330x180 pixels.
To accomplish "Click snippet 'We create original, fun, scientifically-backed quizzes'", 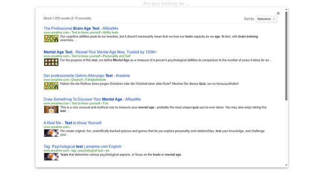I will (x=162, y=132).
